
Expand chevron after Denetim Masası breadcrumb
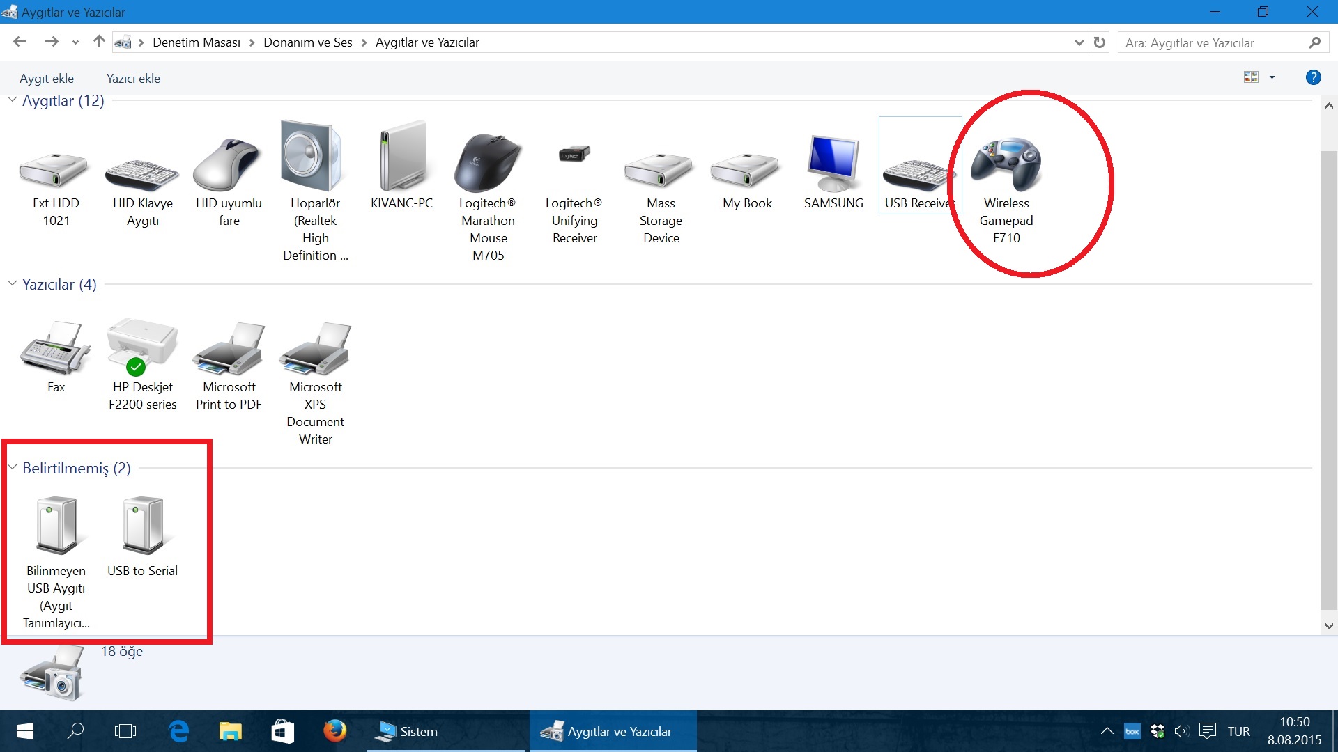click(x=252, y=42)
